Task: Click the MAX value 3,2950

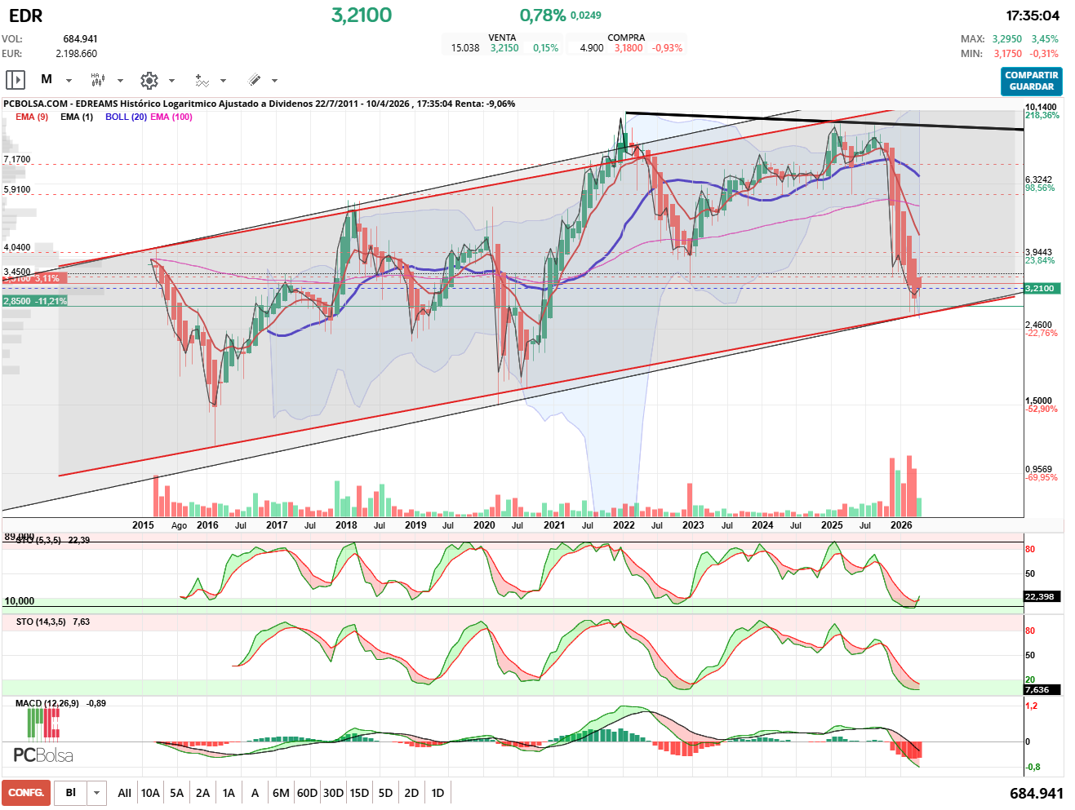Action: tap(1007, 39)
